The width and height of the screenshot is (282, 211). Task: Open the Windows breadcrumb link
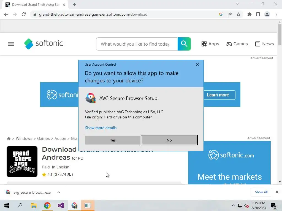24,138
